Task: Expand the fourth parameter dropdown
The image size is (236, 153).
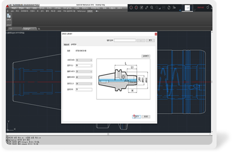Action: coord(84,77)
